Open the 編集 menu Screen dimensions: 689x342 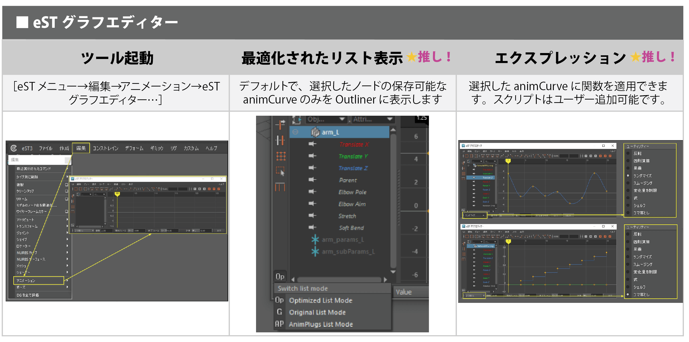81,148
